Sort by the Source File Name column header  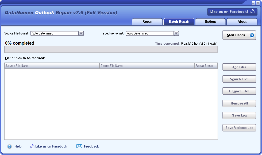(52, 66)
